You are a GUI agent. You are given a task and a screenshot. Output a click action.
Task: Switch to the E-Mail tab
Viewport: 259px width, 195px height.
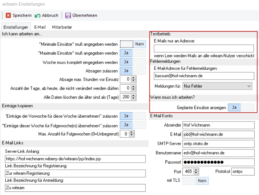click(40, 27)
